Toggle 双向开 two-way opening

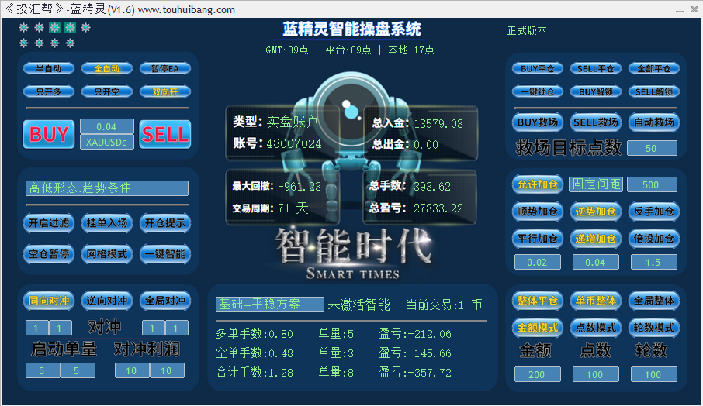[x=165, y=91]
